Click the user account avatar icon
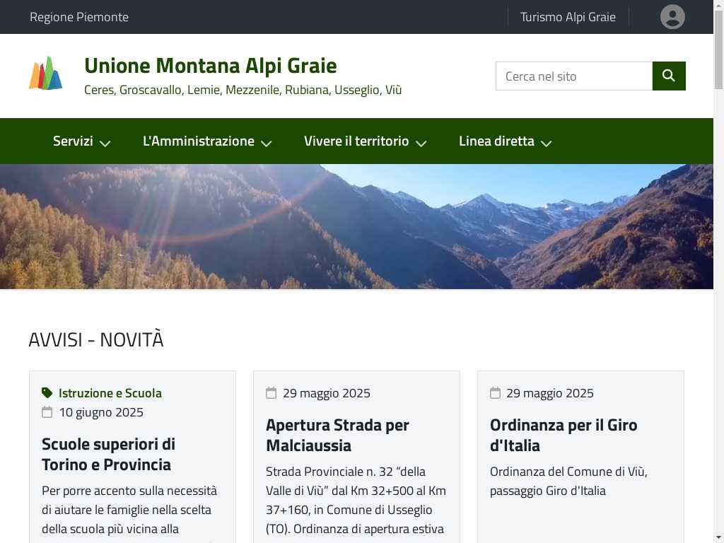This screenshot has width=724, height=543. point(672,17)
